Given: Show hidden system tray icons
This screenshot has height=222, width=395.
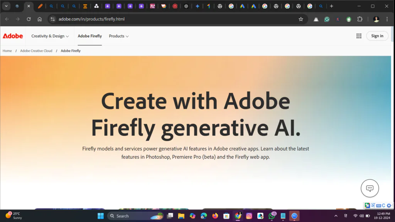Looking at the screenshot, I should tap(336, 216).
